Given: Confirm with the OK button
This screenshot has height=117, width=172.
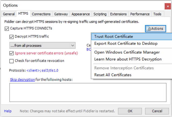Looking at the screenshot, I should pos(130,111).
